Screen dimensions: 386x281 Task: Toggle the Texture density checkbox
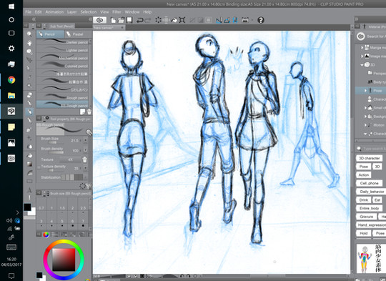[x=39, y=168]
